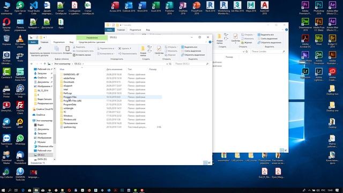This screenshot has width=343, height=193.
Task: Open taskbar clock and calendar
Action: [330, 190]
